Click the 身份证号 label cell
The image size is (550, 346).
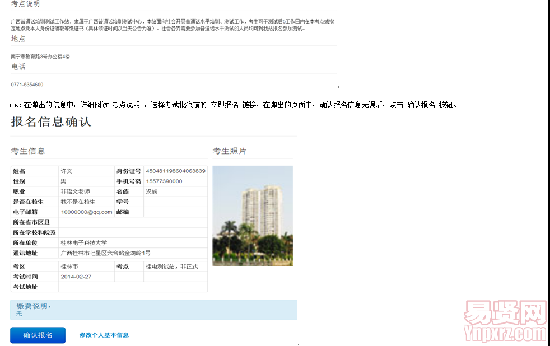pos(129,171)
